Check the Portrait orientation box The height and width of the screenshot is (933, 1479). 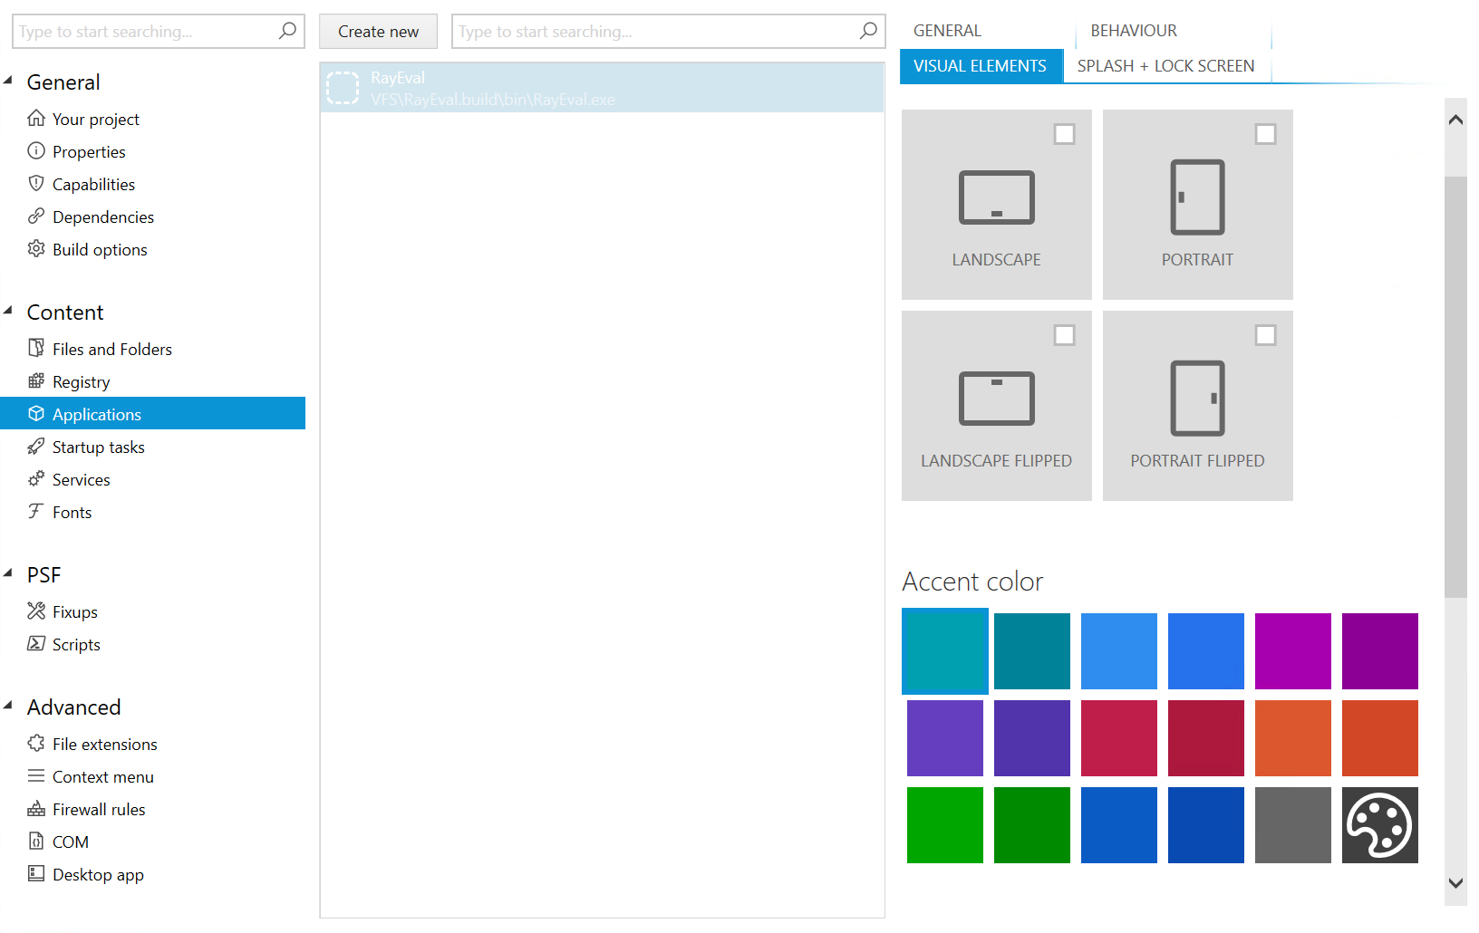1265,133
